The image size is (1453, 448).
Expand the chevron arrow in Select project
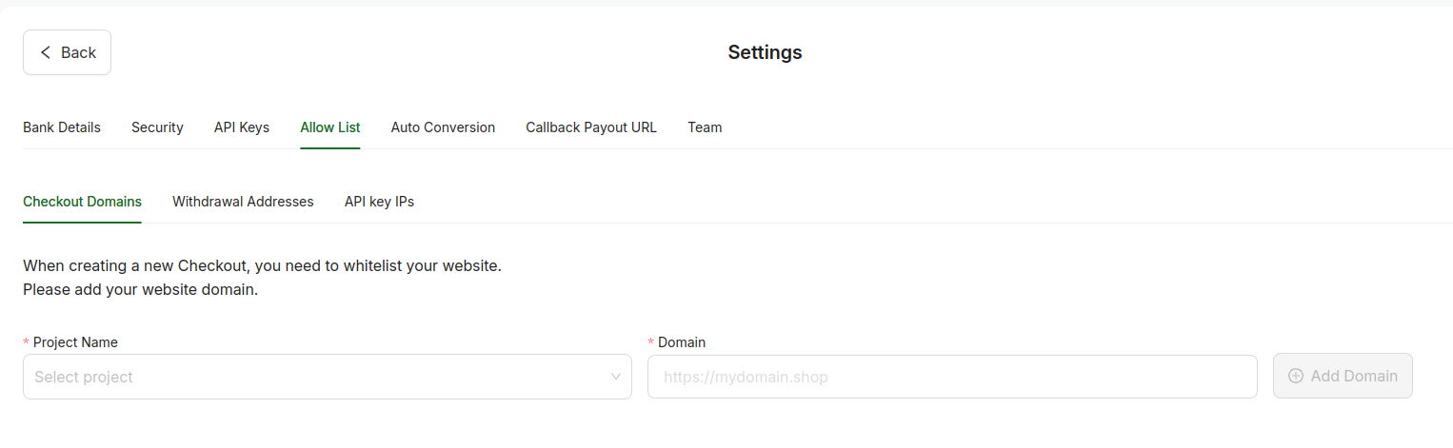pyautogui.click(x=616, y=377)
